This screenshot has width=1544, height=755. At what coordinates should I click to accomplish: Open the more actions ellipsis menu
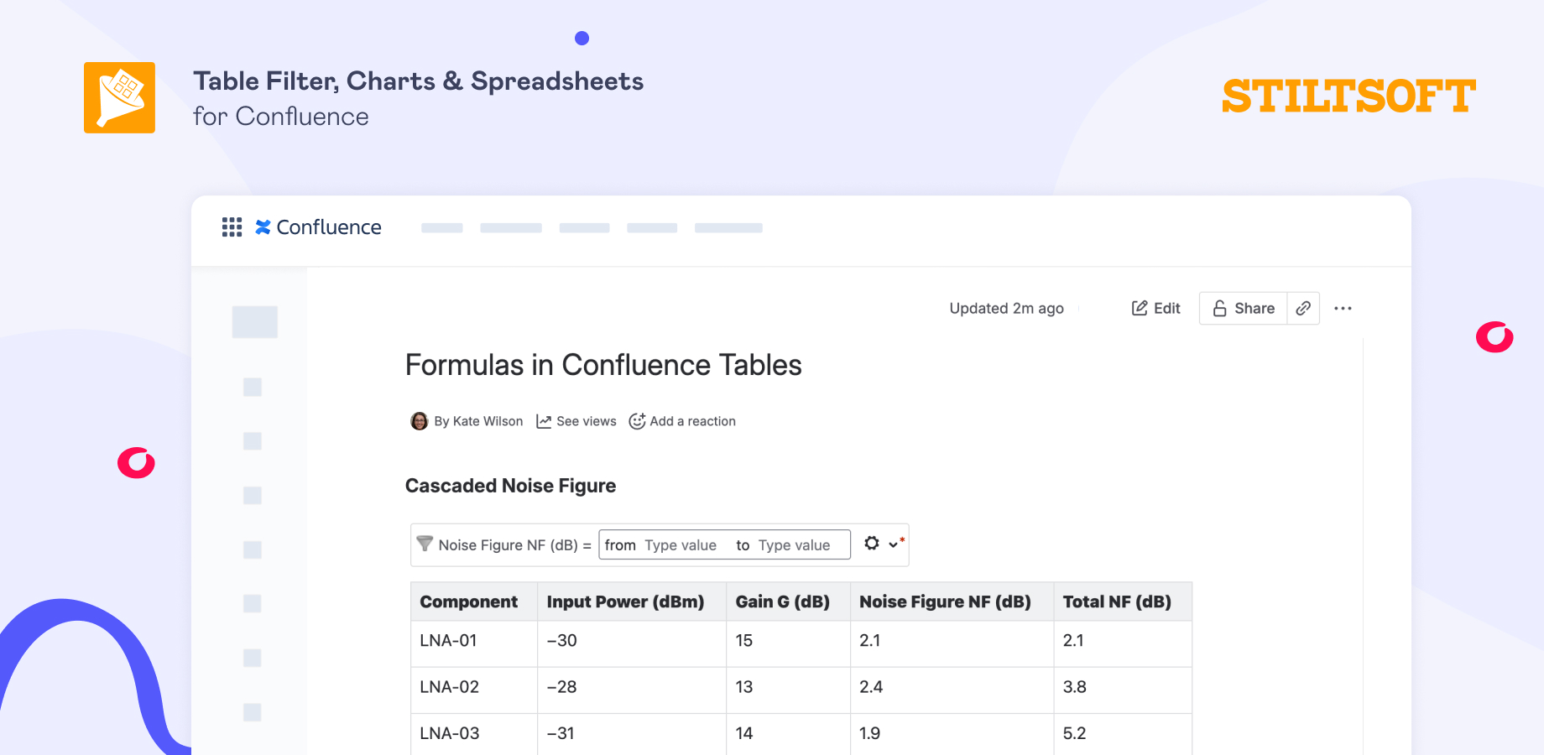pos(1343,308)
